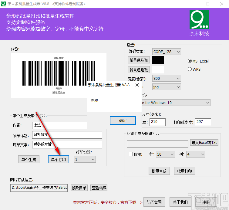The image size is (229, 210).
Task: Open the 行 rows dropdown
Action: click(x=165, y=154)
